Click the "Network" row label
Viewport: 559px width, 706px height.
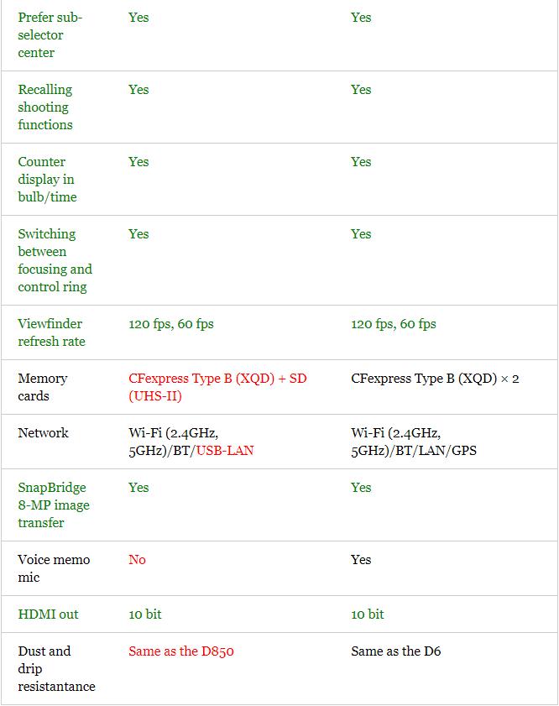[41, 433]
